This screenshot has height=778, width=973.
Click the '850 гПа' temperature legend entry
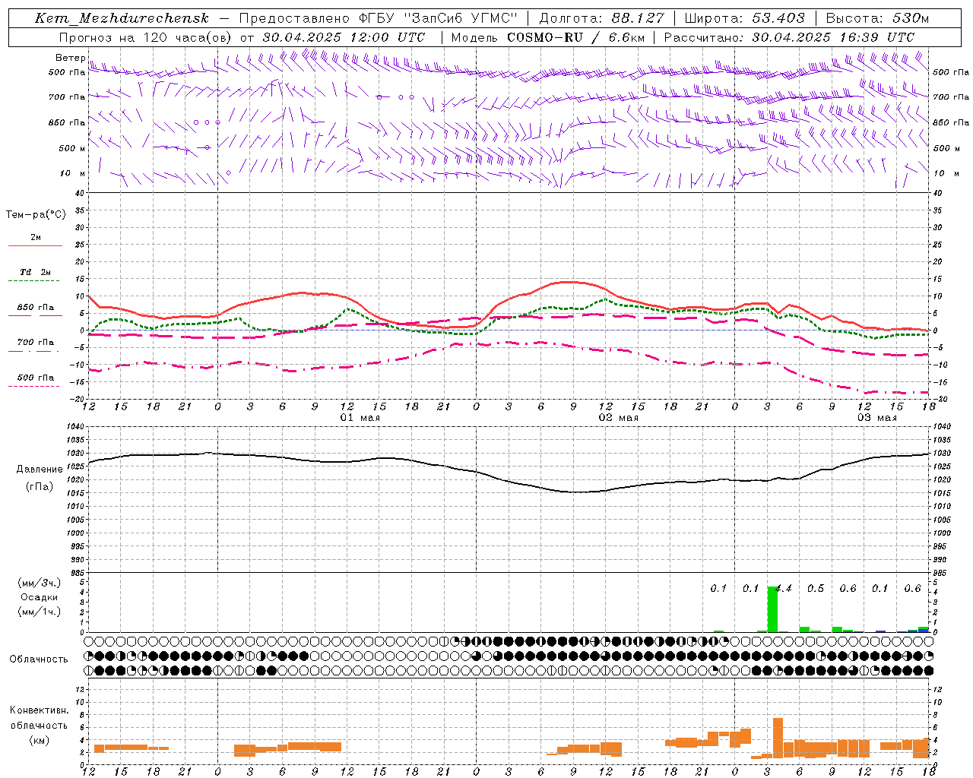click(35, 308)
